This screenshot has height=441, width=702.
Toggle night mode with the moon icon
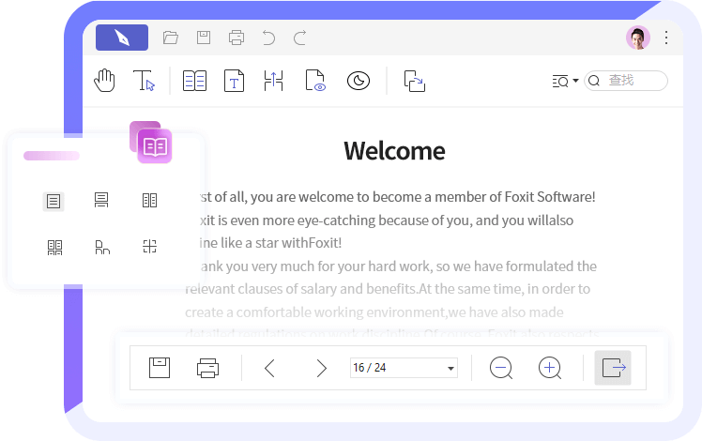click(358, 82)
